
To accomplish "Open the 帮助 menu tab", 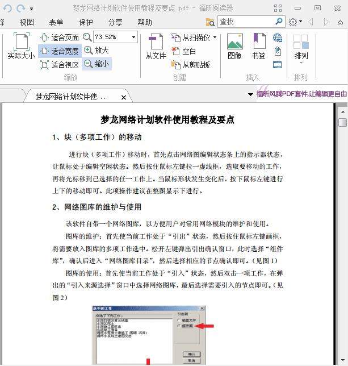I will tap(145, 22).
